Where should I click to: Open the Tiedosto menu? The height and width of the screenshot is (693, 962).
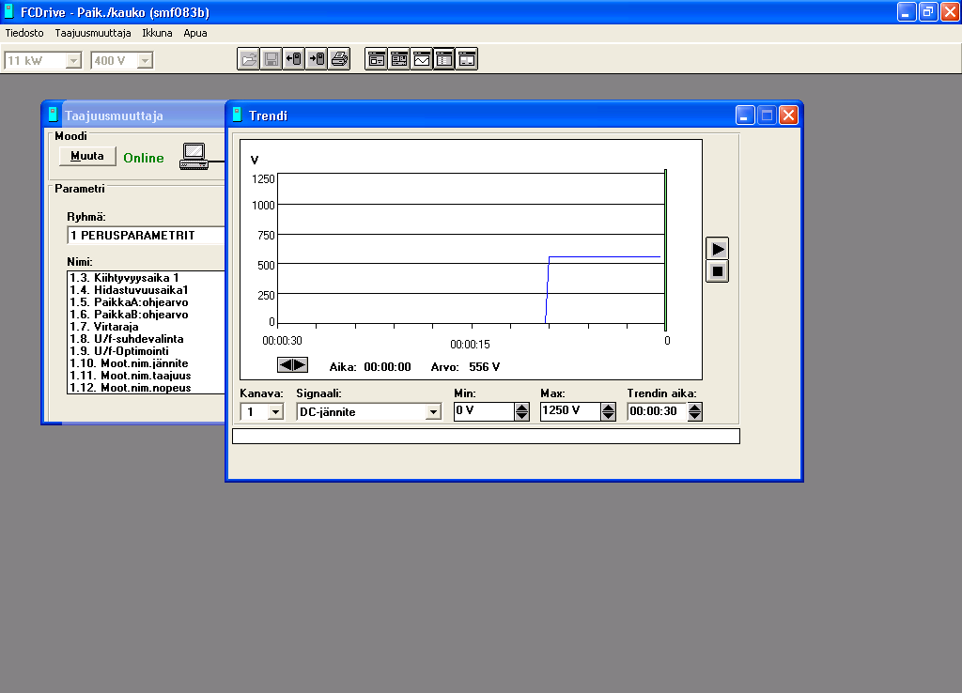pyautogui.click(x=24, y=33)
